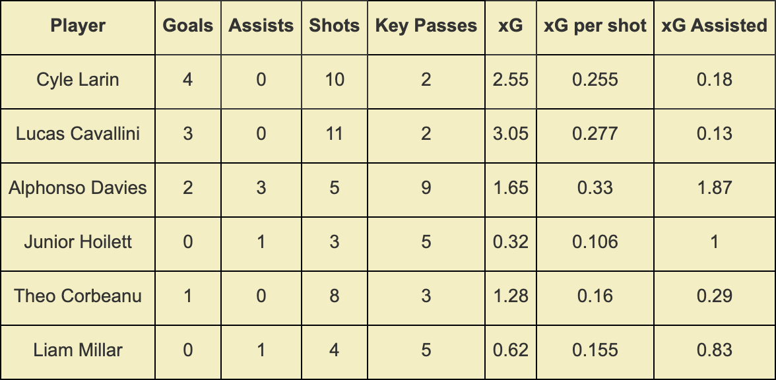Click the Key Passes header cell
Image resolution: width=776 pixels, height=380 pixels.
(426, 26)
